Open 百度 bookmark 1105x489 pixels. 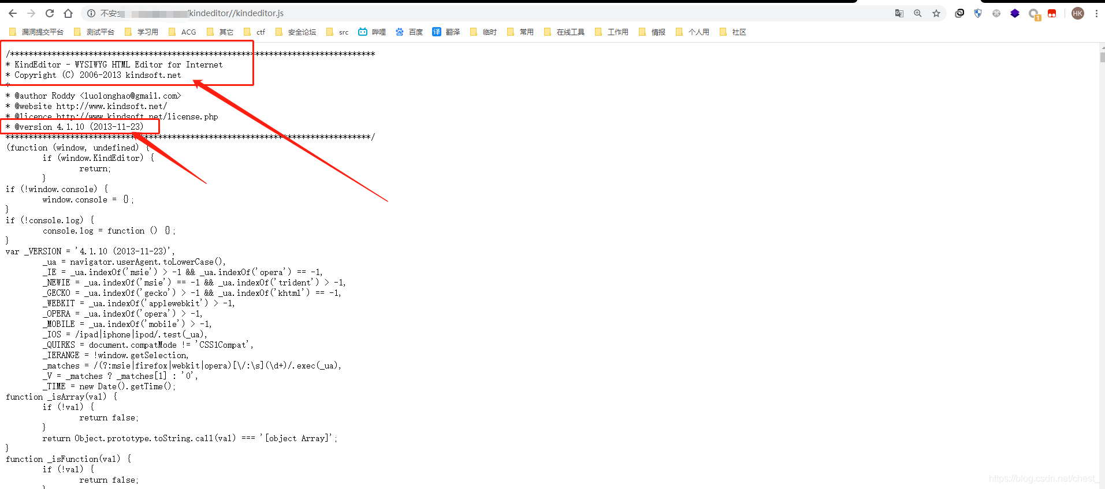coord(409,32)
